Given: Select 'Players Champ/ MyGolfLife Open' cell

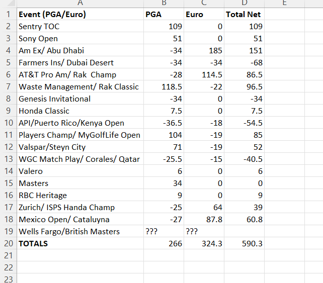Looking at the screenshot, I should (80, 135).
